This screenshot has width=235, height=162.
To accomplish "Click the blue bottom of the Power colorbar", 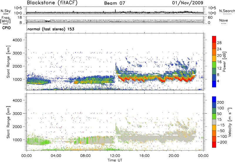I will 214,84.
